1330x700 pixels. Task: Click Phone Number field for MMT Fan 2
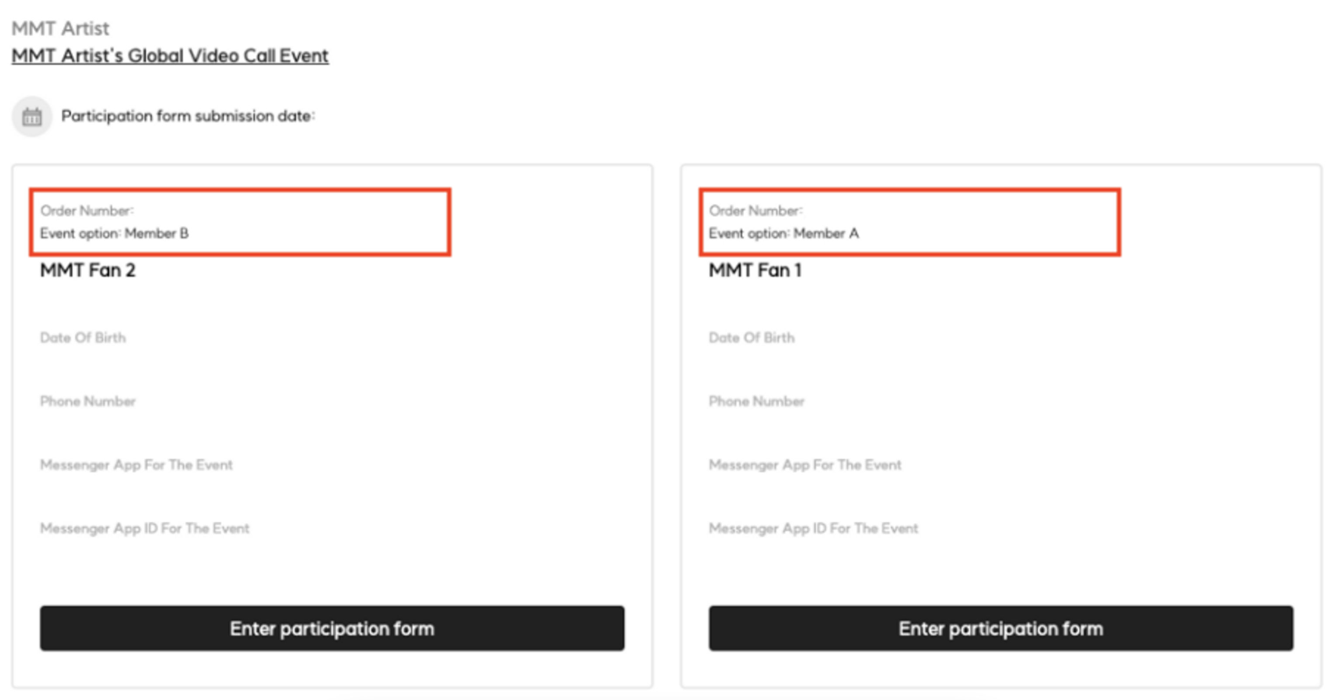click(x=88, y=401)
